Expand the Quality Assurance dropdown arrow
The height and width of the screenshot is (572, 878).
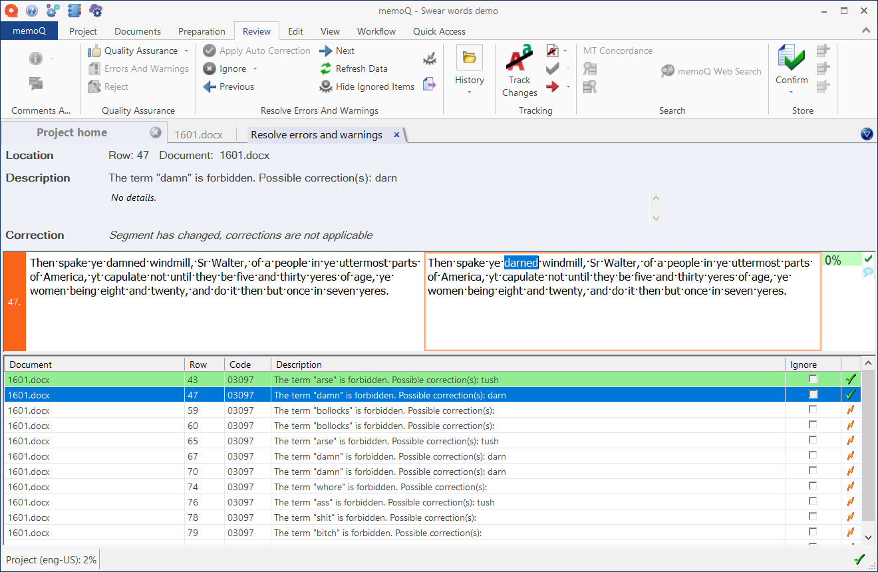186,51
